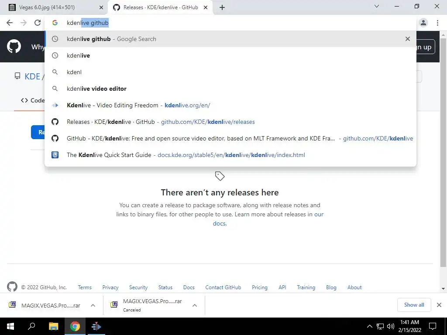Screen dimensions: 447x335
Task: Open the volume tray icon
Action: [391, 326]
